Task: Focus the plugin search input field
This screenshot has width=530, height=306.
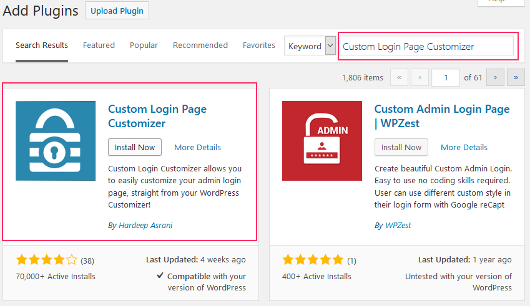Action: [x=426, y=46]
